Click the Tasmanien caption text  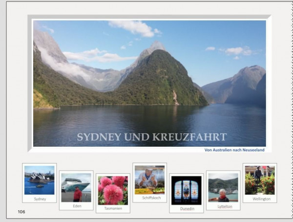click(113, 208)
